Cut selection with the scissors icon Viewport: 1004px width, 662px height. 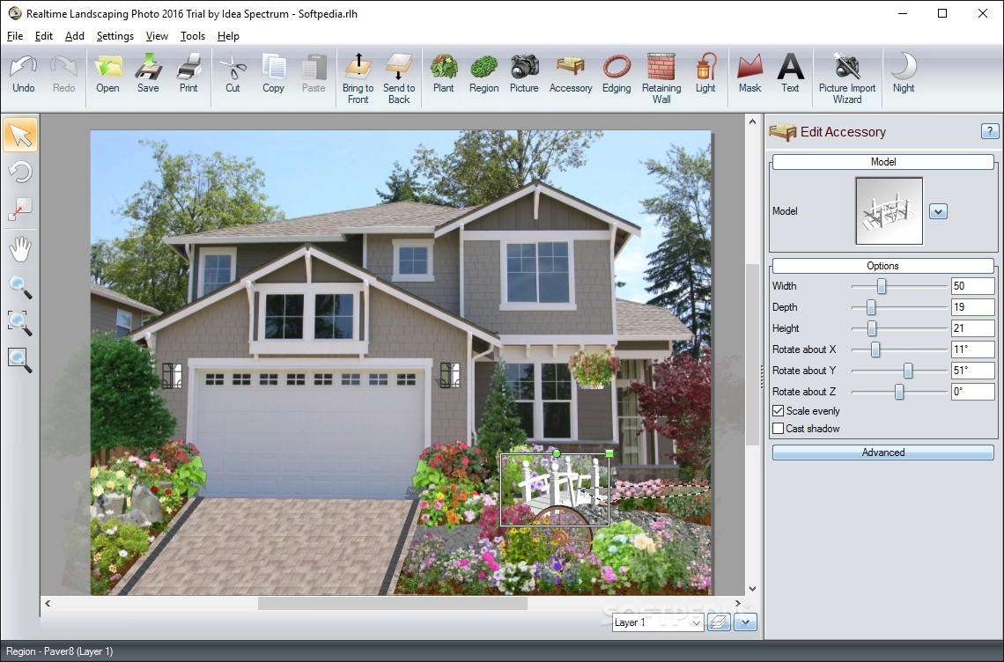(x=233, y=74)
